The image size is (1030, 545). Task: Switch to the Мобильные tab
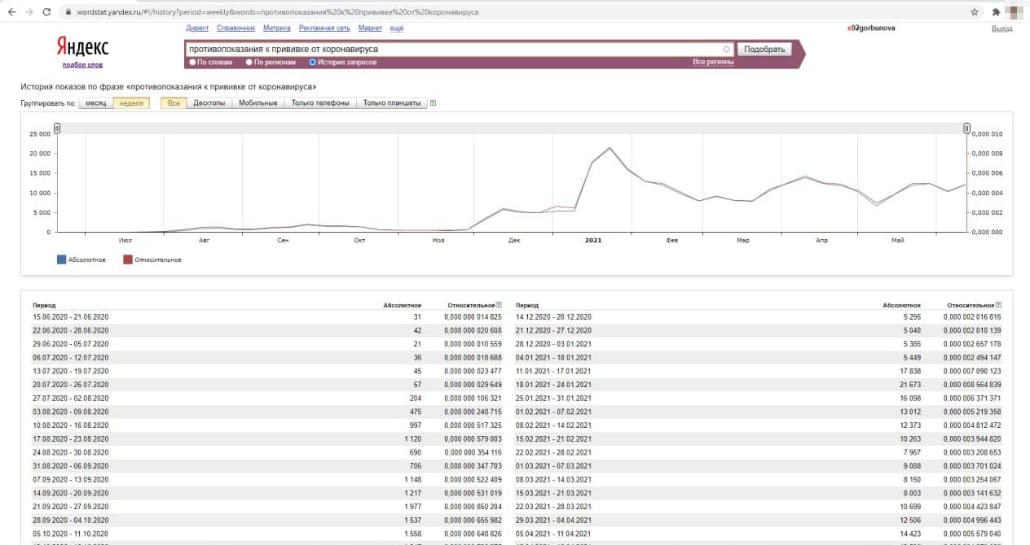(x=258, y=103)
